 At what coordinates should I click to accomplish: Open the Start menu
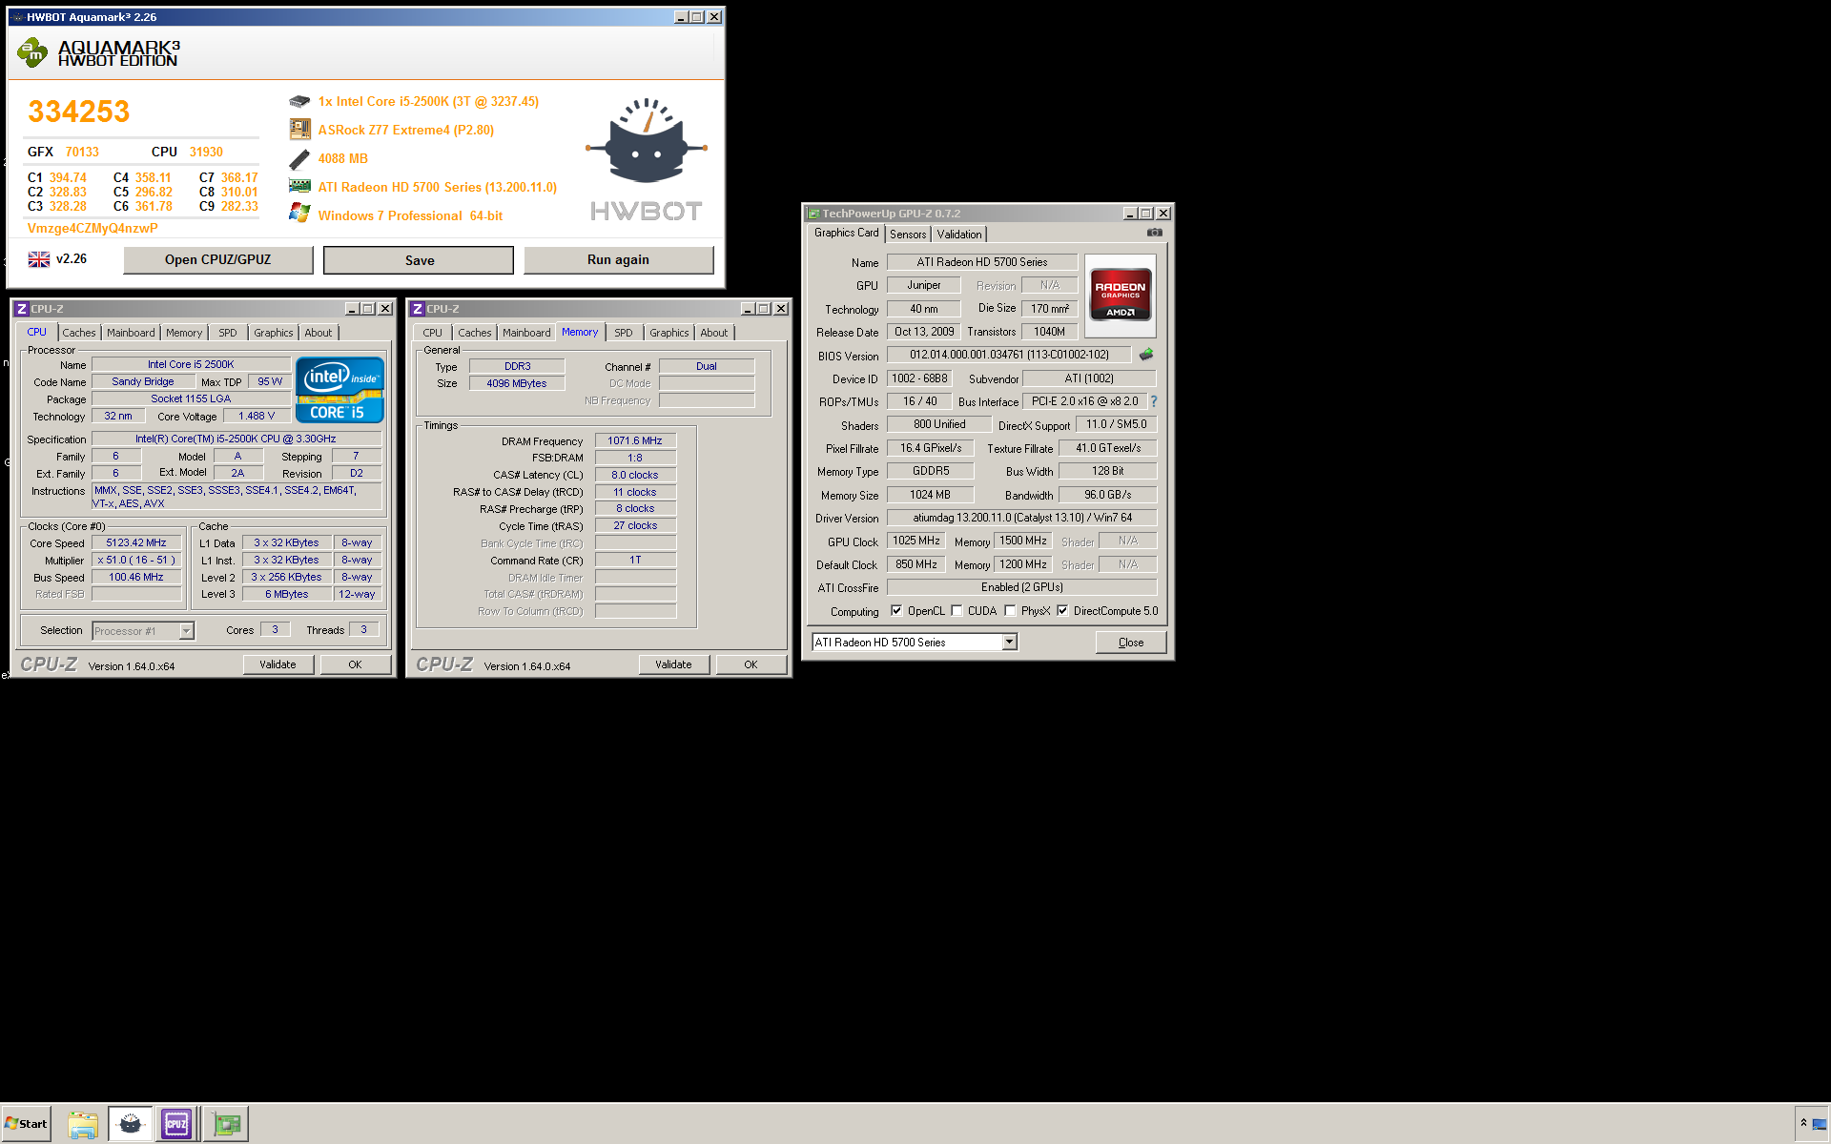[x=27, y=1124]
